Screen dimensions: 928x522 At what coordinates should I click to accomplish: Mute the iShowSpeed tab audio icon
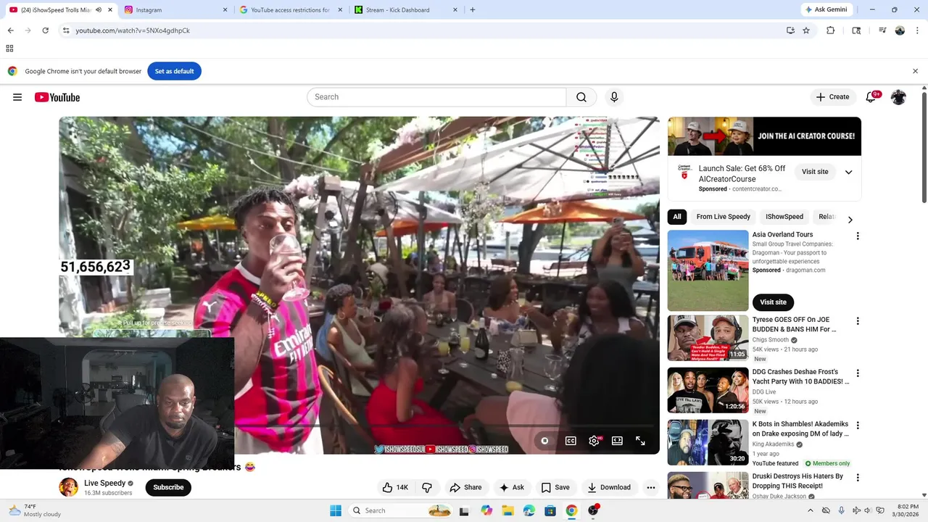coord(99,10)
